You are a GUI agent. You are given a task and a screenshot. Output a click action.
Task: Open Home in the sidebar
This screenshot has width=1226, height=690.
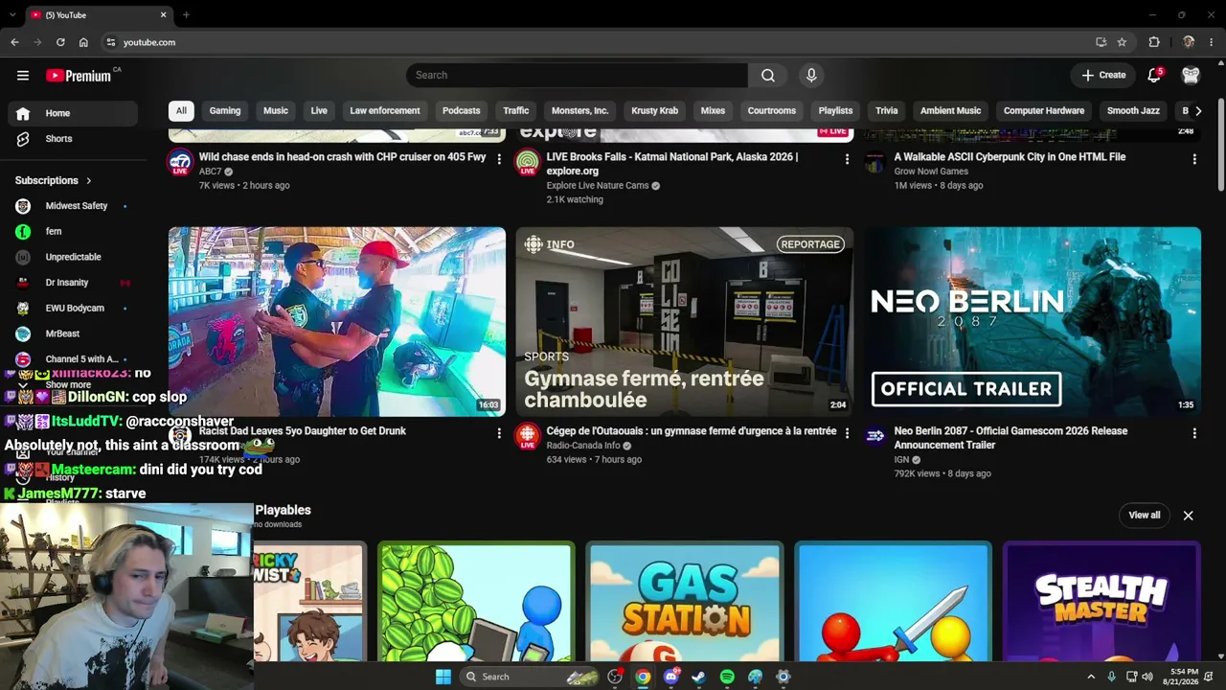click(73, 113)
